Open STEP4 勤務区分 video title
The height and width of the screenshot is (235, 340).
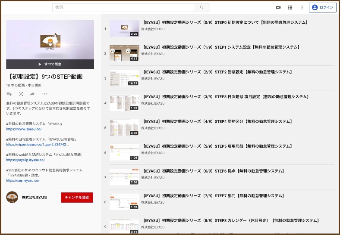(217, 121)
